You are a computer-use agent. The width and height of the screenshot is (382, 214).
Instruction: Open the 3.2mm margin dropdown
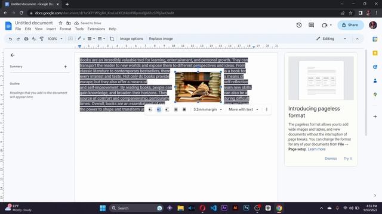coord(208,109)
